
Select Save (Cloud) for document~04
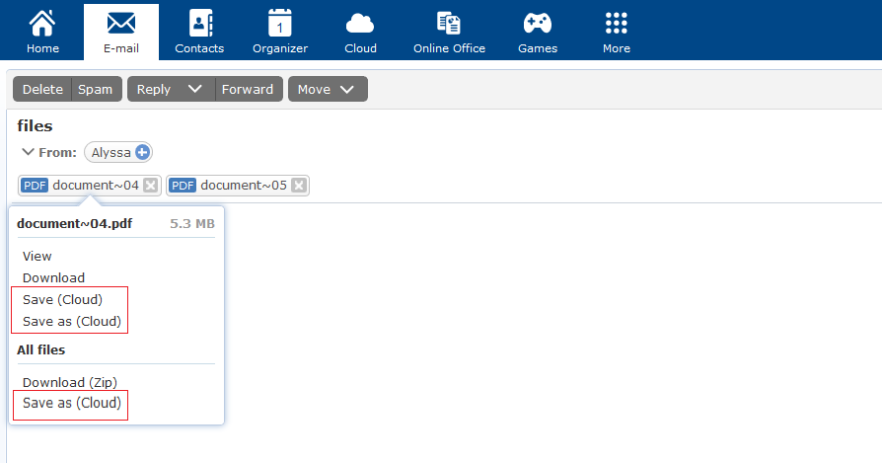[x=62, y=299]
